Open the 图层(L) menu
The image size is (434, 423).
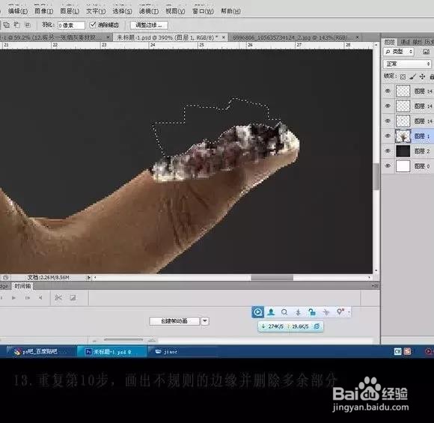[x=70, y=11]
